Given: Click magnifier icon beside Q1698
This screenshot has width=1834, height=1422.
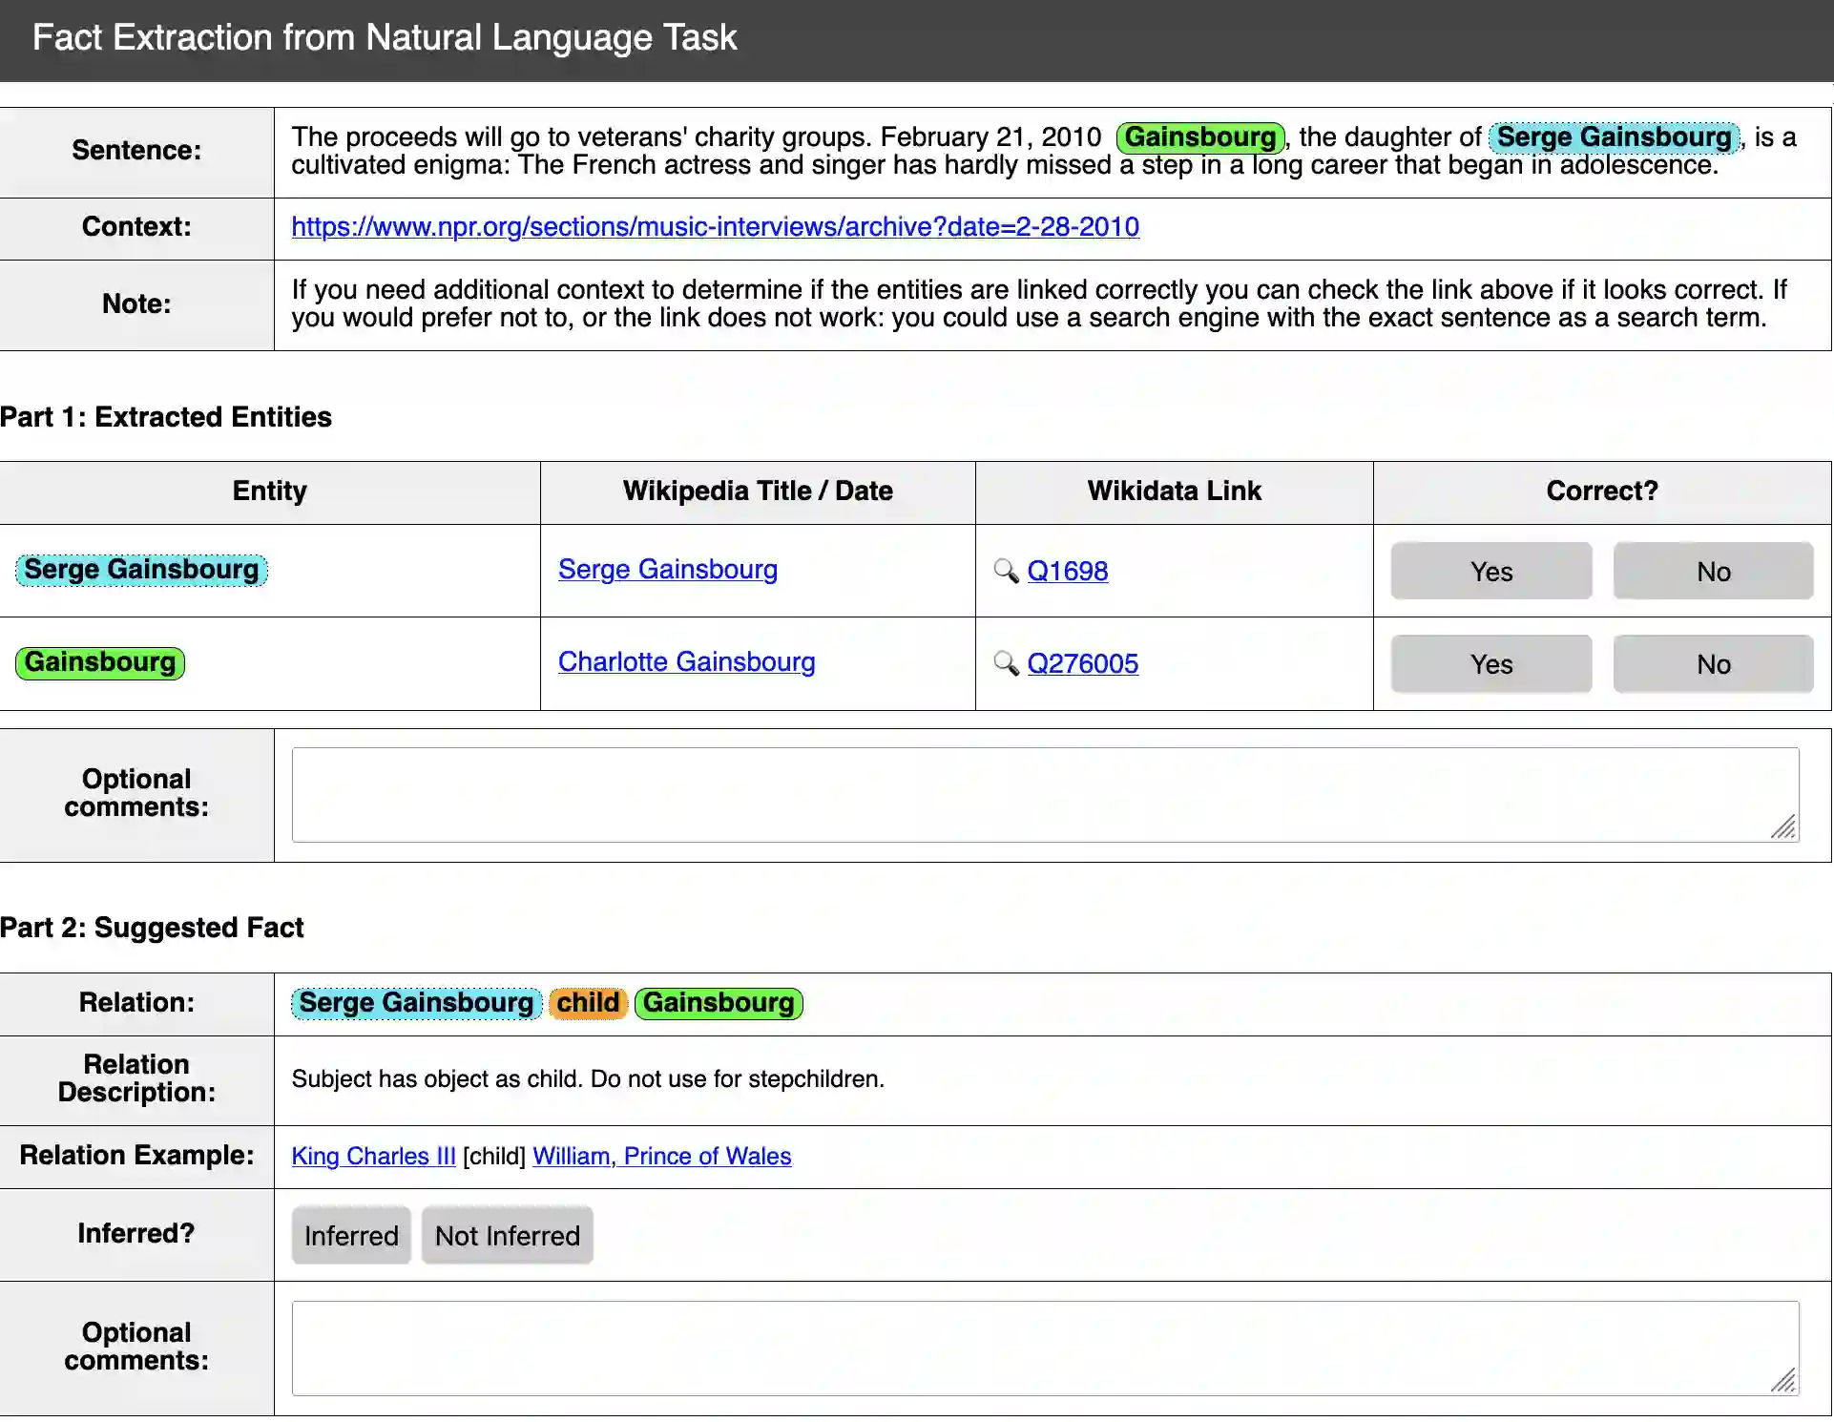Looking at the screenshot, I should coord(1006,571).
